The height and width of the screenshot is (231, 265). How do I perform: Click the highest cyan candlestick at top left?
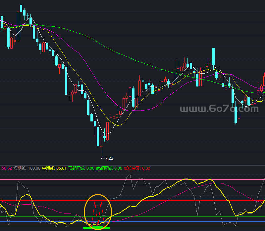point(21,8)
